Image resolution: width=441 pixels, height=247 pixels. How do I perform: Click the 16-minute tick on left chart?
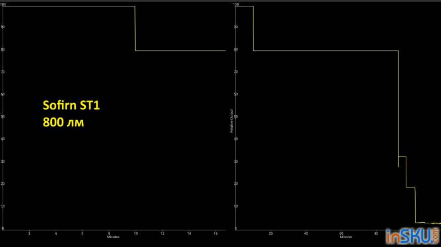point(215,233)
